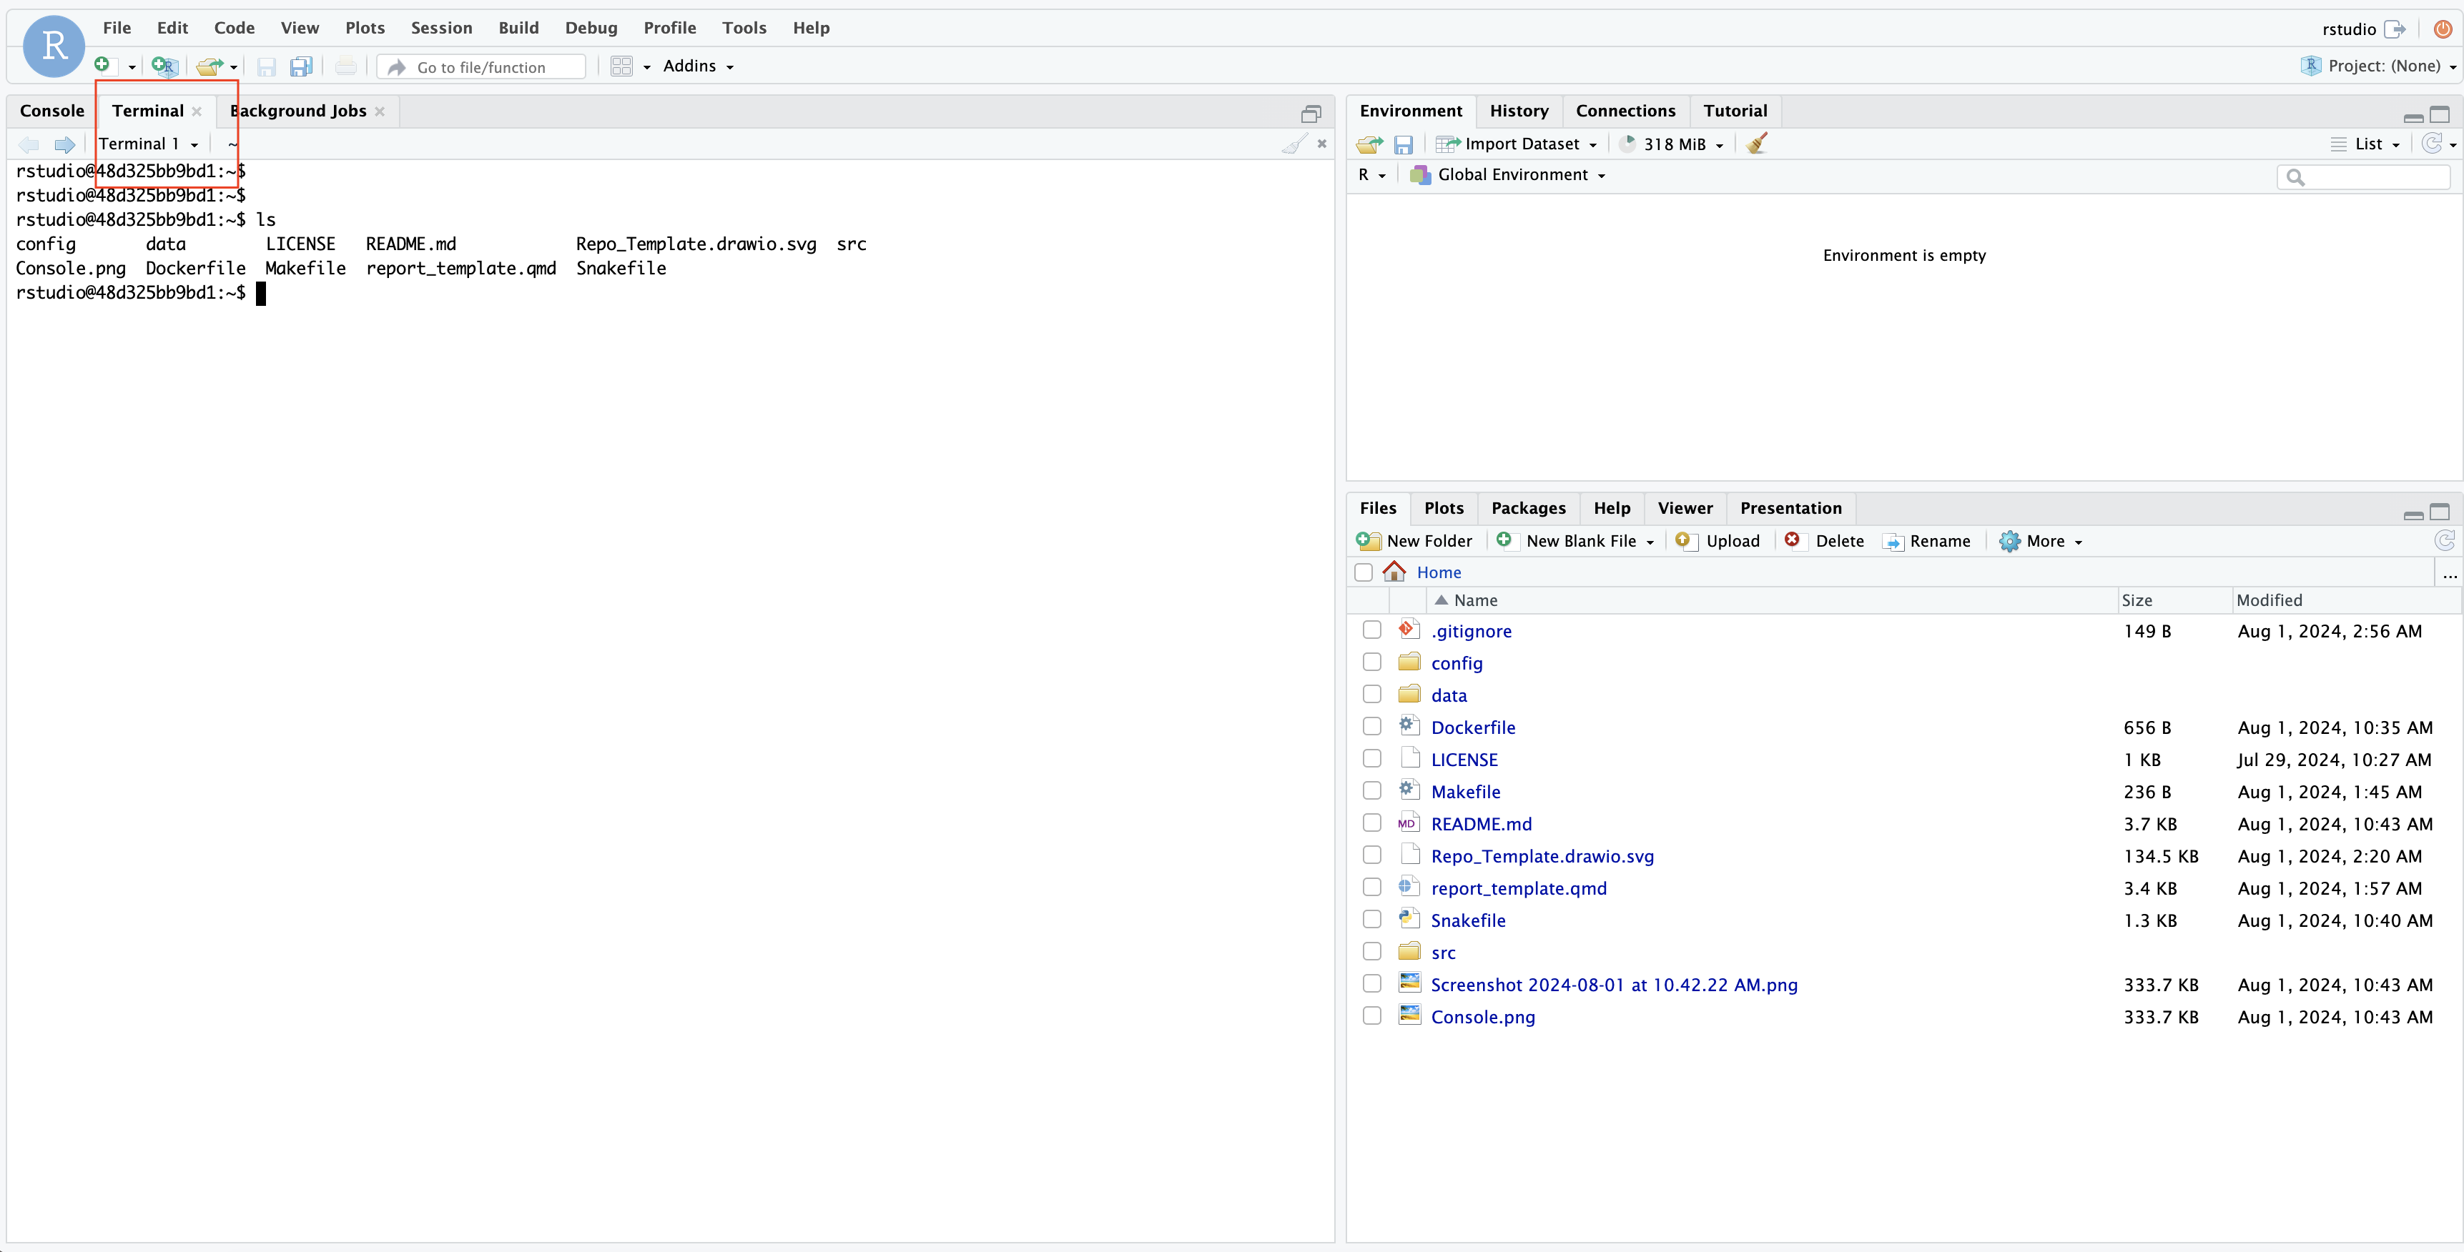The width and height of the screenshot is (2464, 1252).
Task: Click the Create Project icon
Action: [x=164, y=66]
